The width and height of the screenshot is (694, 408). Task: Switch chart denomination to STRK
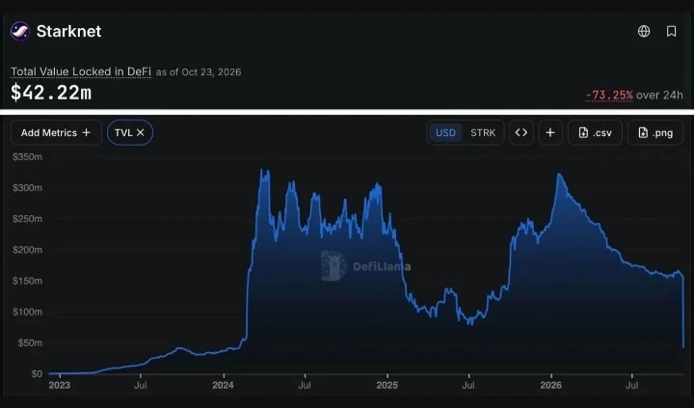click(483, 132)
